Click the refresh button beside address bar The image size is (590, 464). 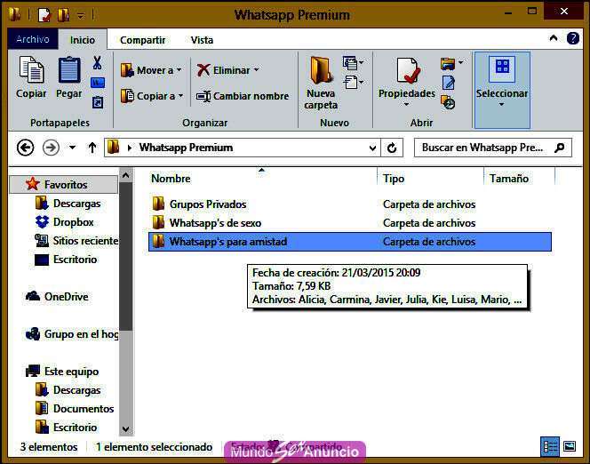392,148
